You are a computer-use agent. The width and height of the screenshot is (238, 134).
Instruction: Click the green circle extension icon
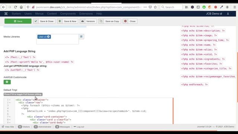pos(204,7)
